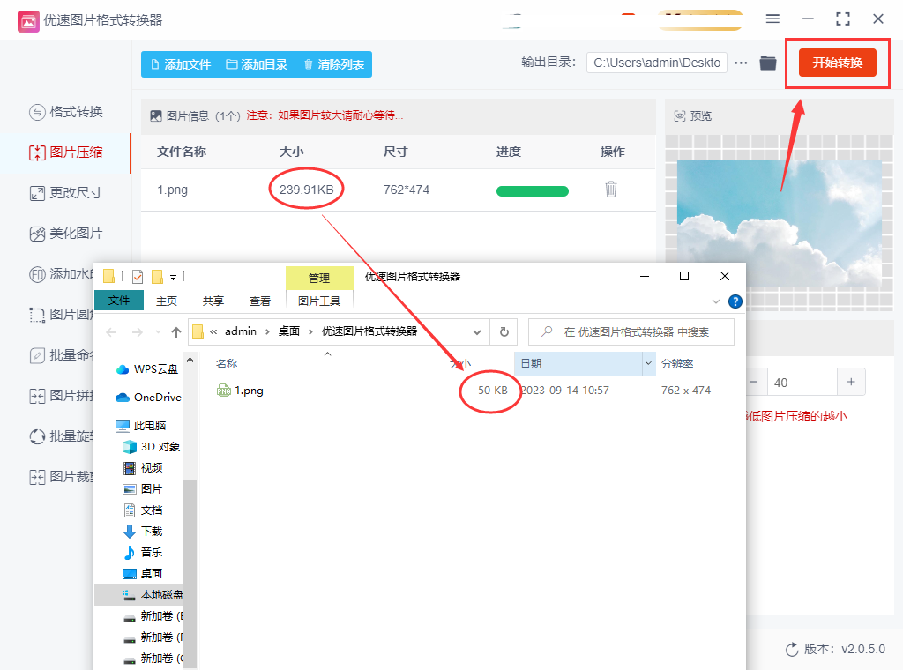Select 格式转换 in the sidebar

pos(65,112)
